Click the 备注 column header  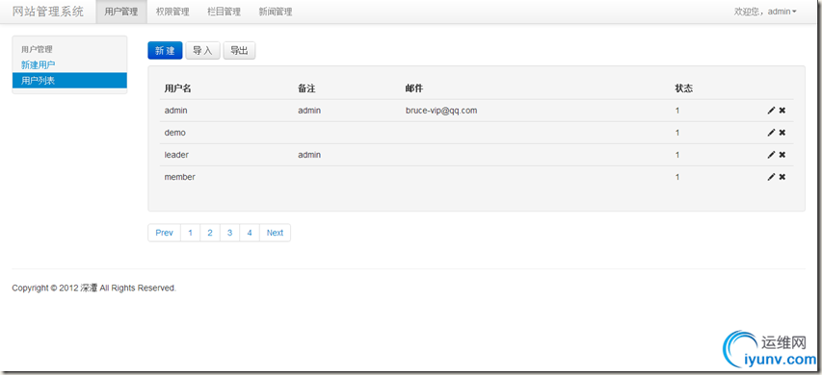(306, 88)
